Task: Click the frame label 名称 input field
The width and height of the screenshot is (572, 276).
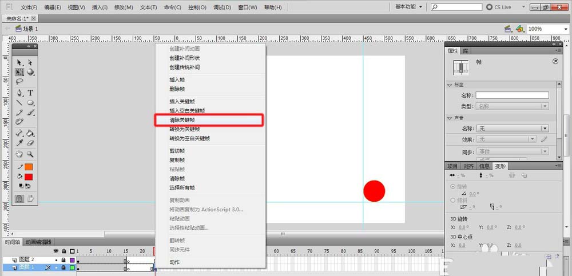Action: pyautogui.click(x=512, y=95)
